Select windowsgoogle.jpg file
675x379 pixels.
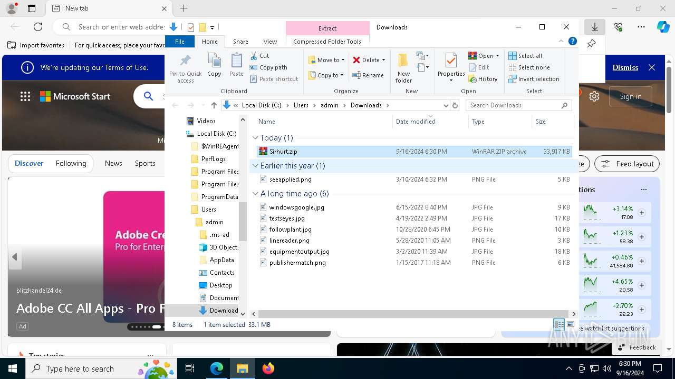click(414, 207)
